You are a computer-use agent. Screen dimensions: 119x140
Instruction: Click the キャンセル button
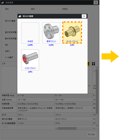91,135
